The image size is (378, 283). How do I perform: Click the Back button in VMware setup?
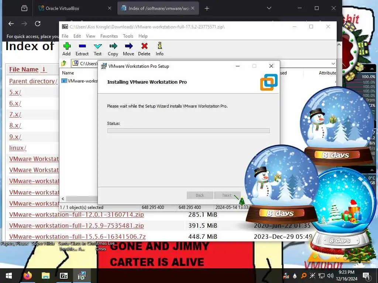pos(200,195)
